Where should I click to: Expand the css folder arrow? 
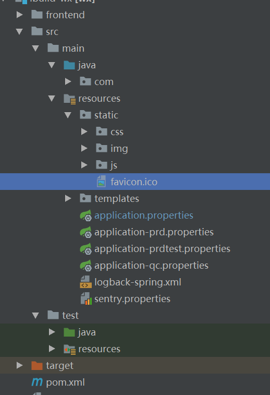(x=84, y=131)
